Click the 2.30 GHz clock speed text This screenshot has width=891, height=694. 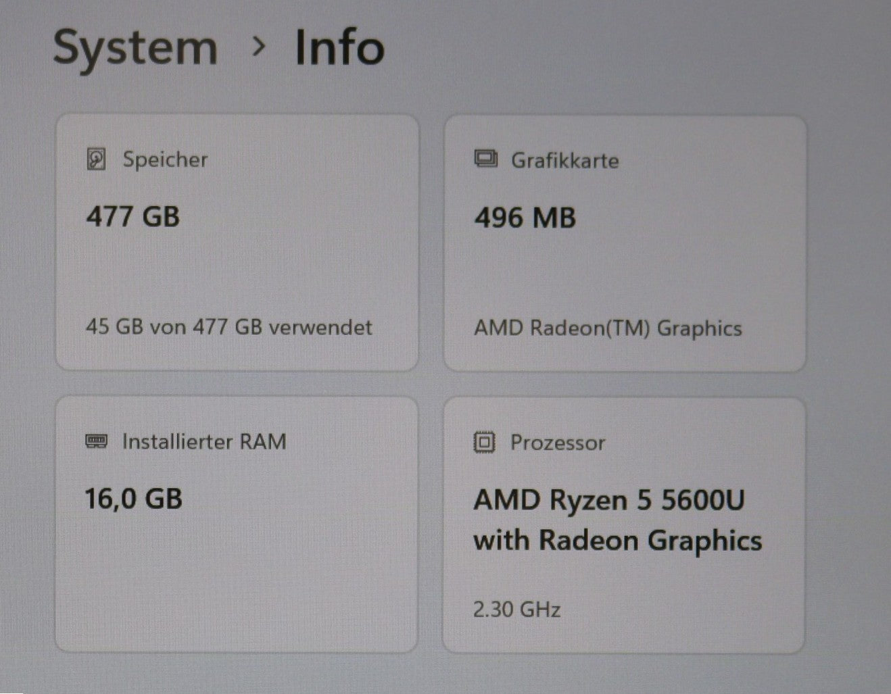click(516, 610)
